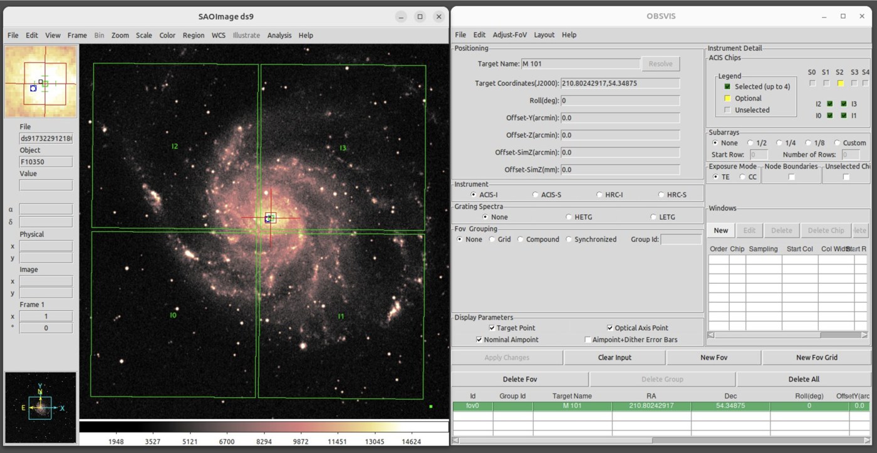Open the ds9 WCS menu
877x453 pixels.
(219, 35)
